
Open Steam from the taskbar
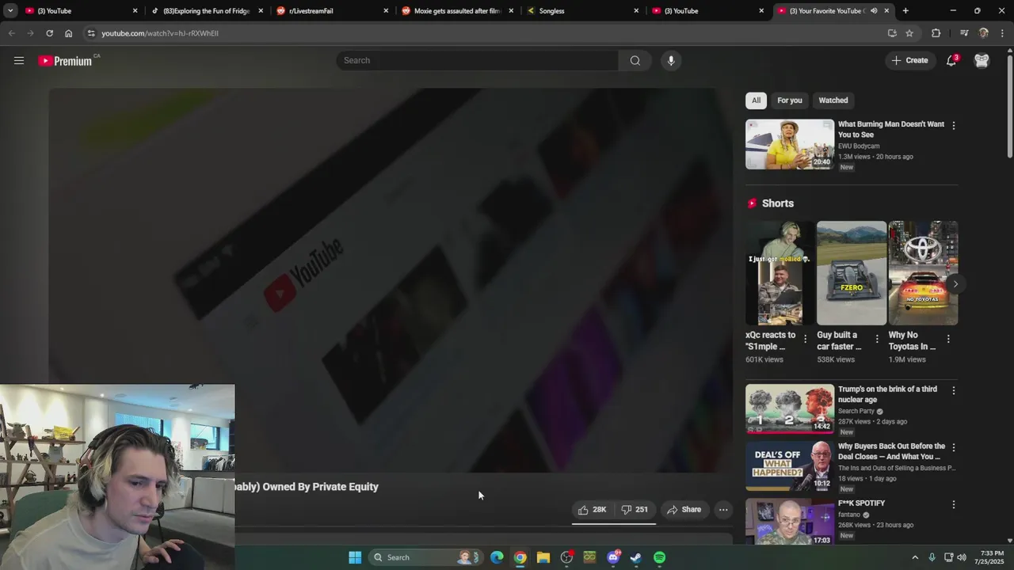pyautogui.click(x=636, y=557)
